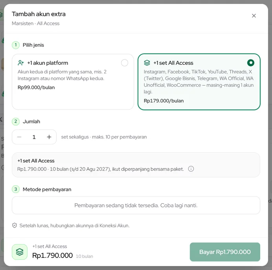Close the Tambah akun extra dialog
The height and width of the screenshot is (270, 272).
254,16
